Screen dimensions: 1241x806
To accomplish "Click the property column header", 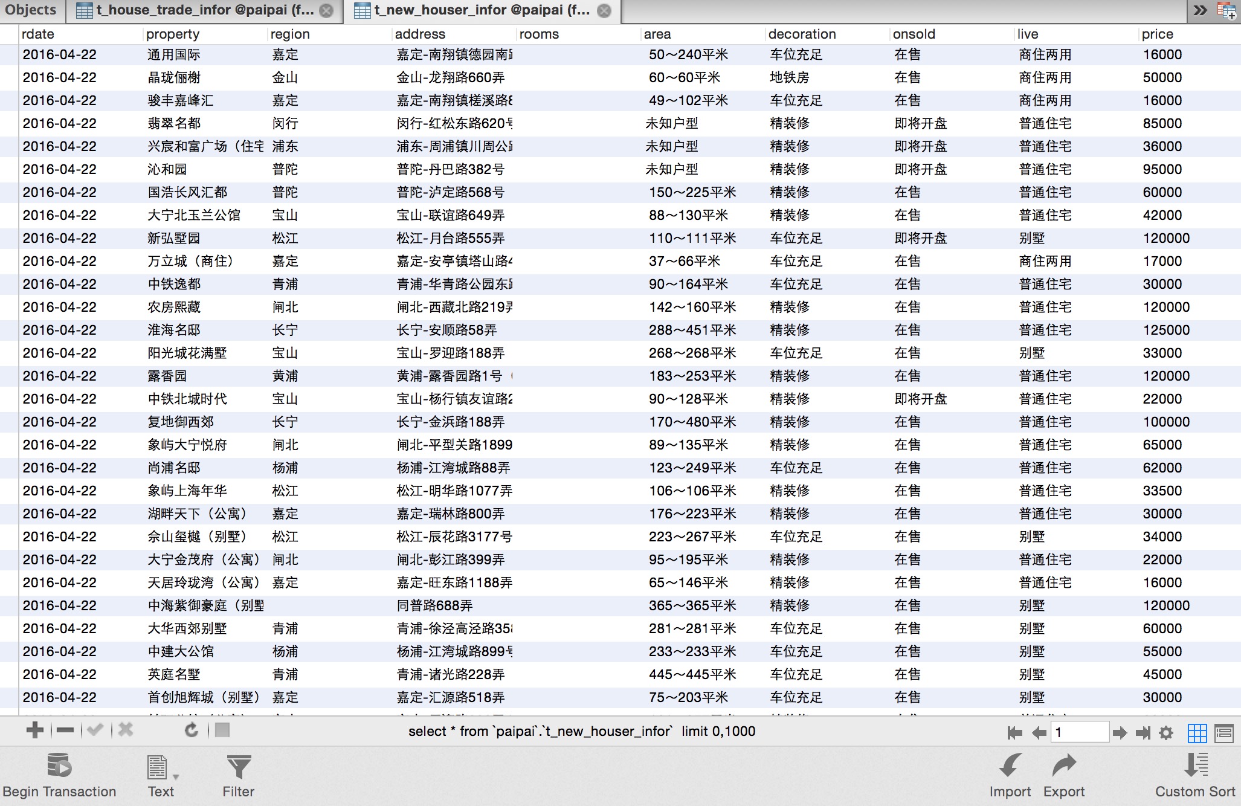I will pyautogui.click(x=205, y=34).
